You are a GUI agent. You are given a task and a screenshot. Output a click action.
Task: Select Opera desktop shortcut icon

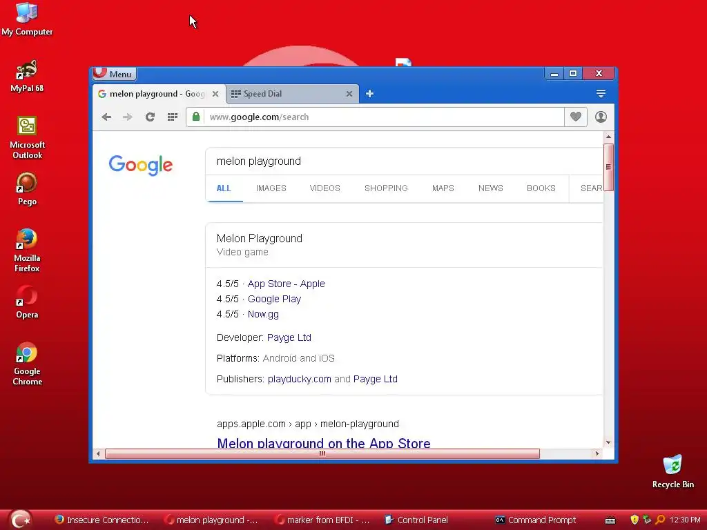[x=27, y=302]
